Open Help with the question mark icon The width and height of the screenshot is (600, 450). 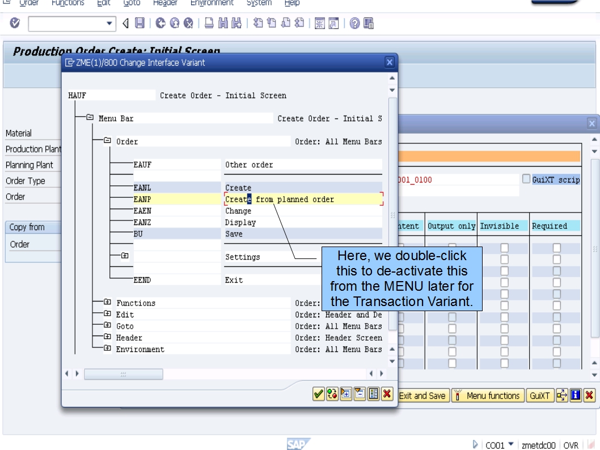coord(354,23)
